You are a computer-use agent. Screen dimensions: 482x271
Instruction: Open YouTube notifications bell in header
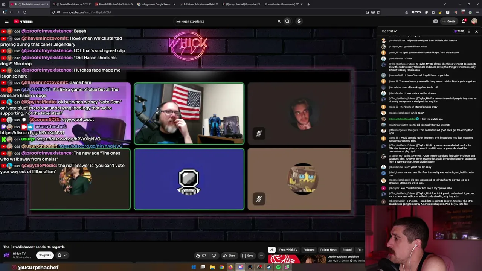[464, 21]
